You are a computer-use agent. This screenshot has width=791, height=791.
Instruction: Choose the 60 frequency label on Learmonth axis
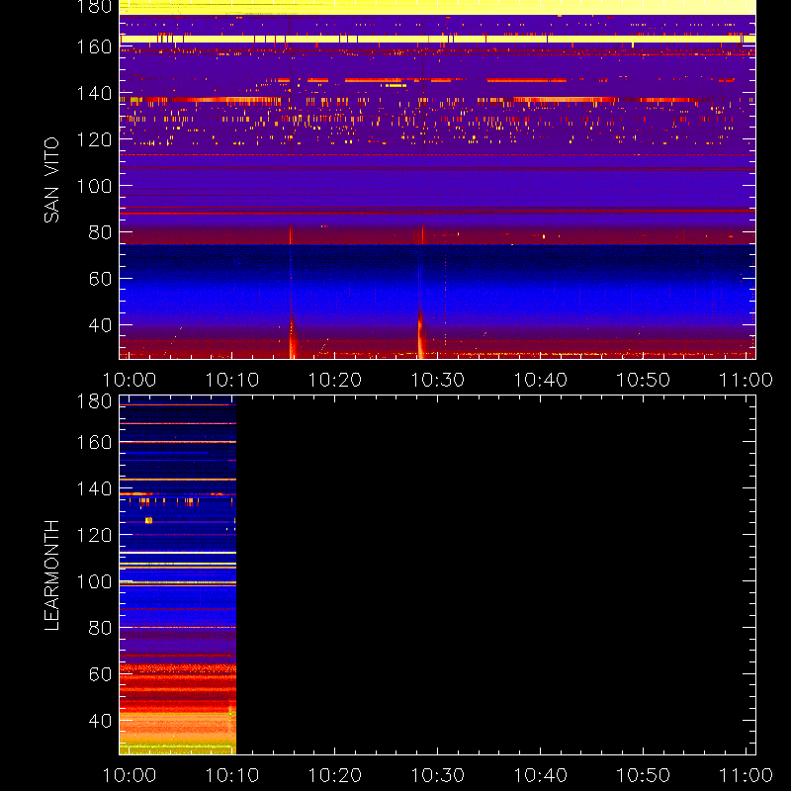(101, 674)
